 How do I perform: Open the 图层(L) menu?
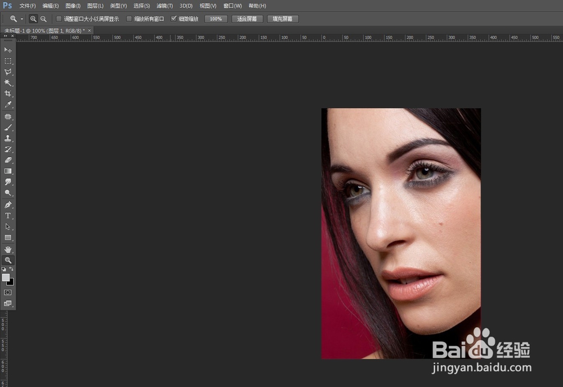point(96,6)
